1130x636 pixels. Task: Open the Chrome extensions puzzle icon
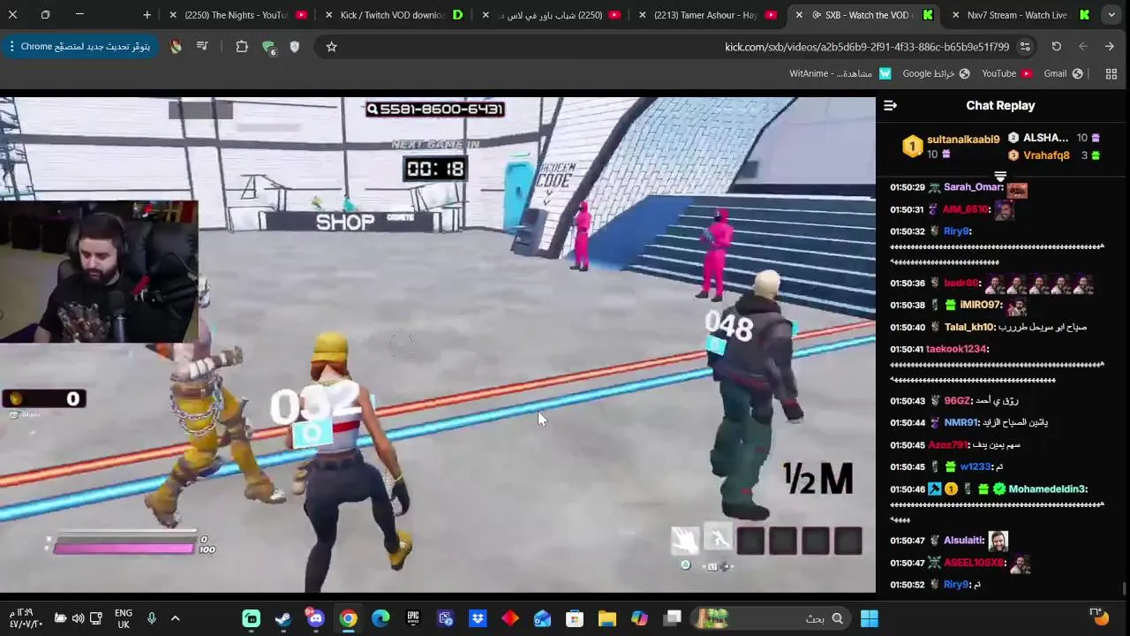[241, 47]
